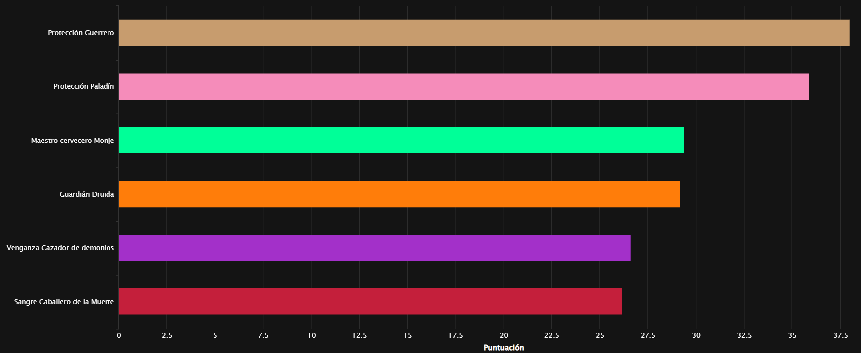
Task: Click the green Maestro cervecero Monje bar
Action: click(401, 140)
